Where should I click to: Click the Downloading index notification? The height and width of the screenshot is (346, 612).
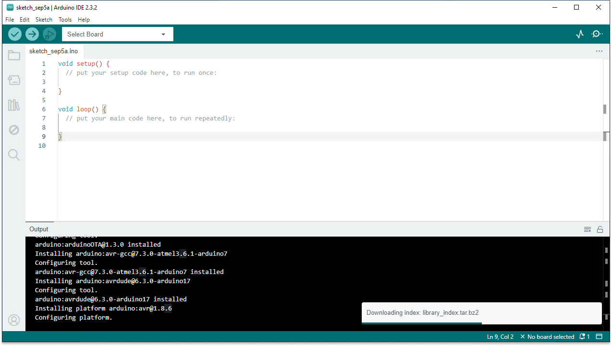481,313
